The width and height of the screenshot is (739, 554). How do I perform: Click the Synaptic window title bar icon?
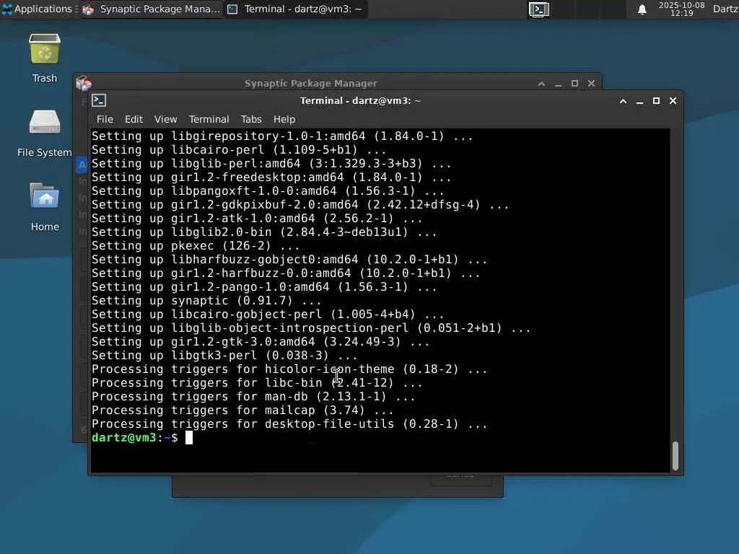(x=84, y=83)
